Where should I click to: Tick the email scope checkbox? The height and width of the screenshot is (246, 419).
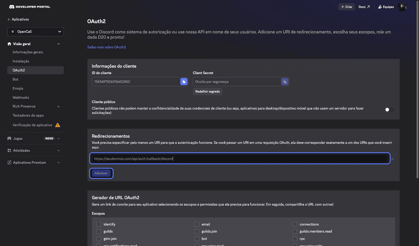coord(197,224)
